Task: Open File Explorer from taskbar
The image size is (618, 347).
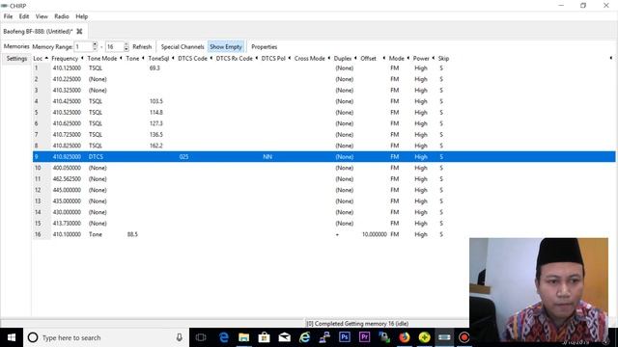Action: [x=244, y=337]
